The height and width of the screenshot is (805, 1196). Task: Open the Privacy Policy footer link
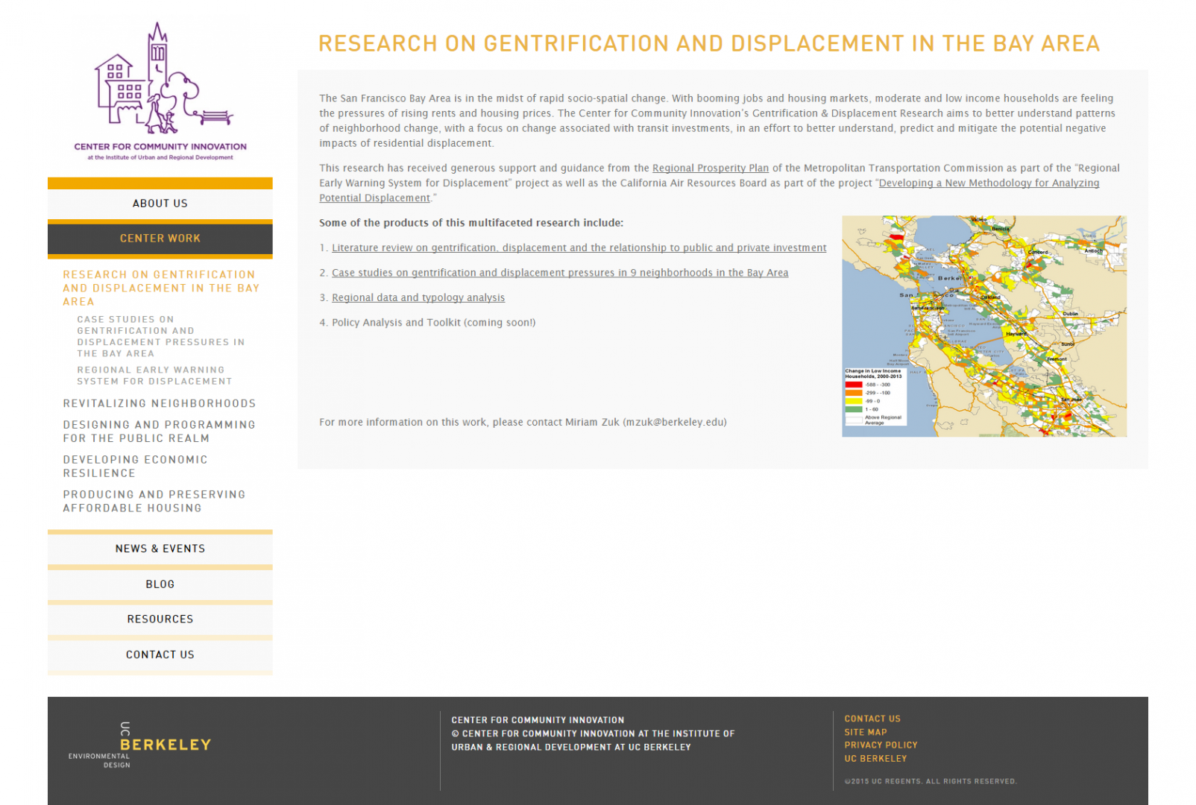pyautogui.click(x=881, y=745)
